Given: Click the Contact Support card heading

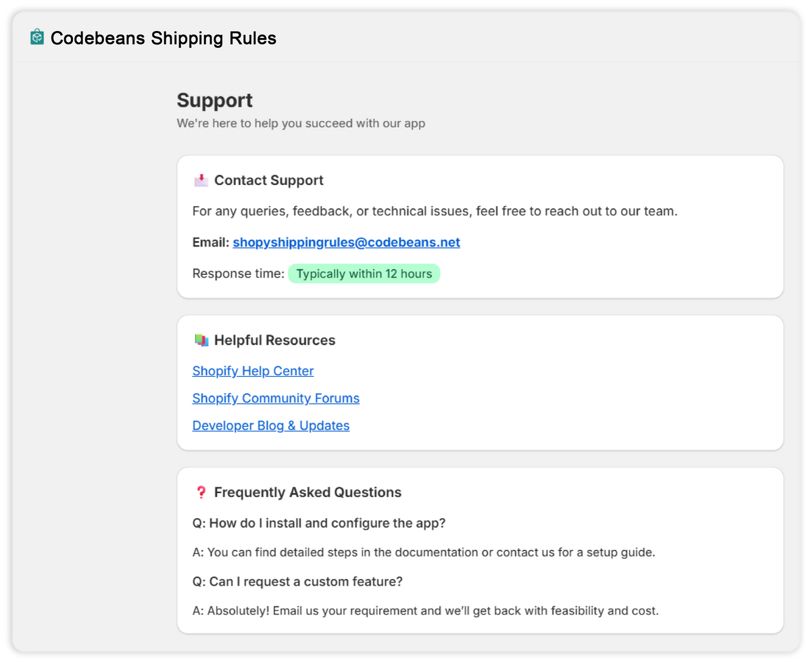Looking at the screenshot, I should [x=269, y=180].
